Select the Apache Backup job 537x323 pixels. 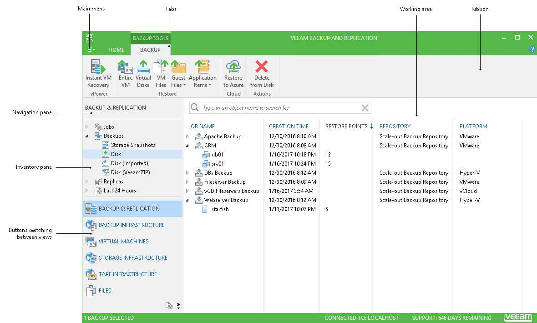(x=223, y=136)
